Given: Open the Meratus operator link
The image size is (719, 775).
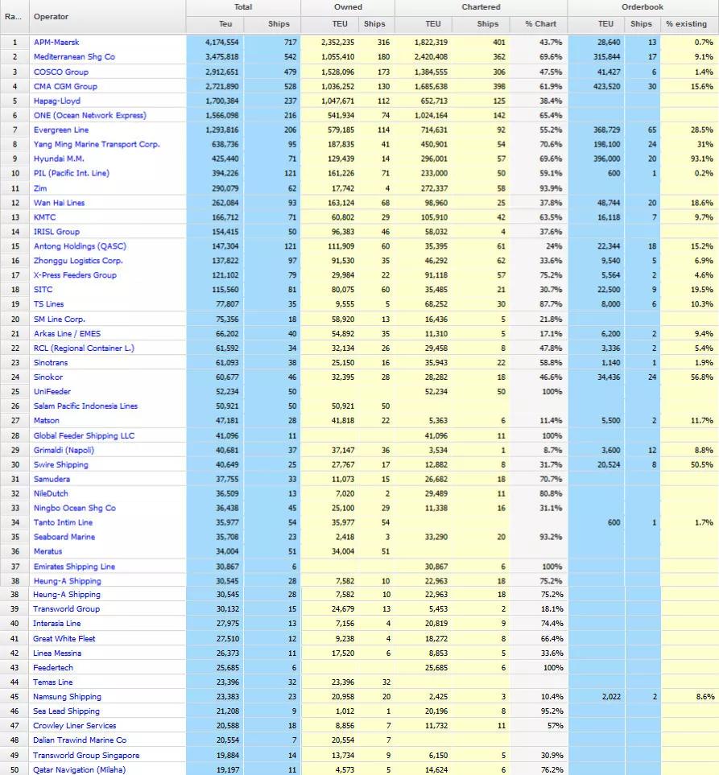Looking at the screenshot, I should pos(48,551).
